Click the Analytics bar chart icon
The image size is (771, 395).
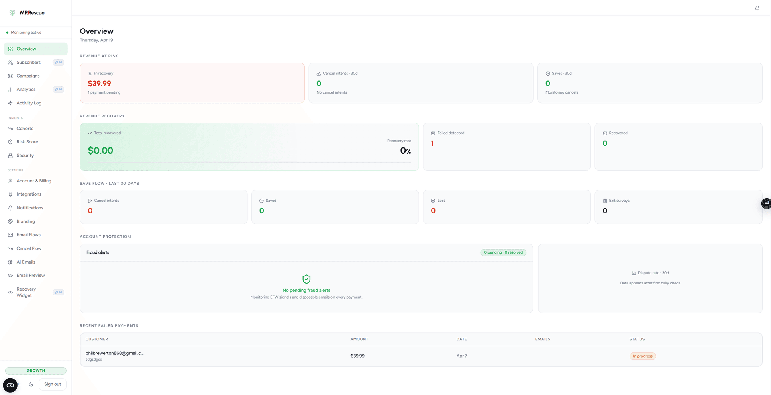[10, 90]
